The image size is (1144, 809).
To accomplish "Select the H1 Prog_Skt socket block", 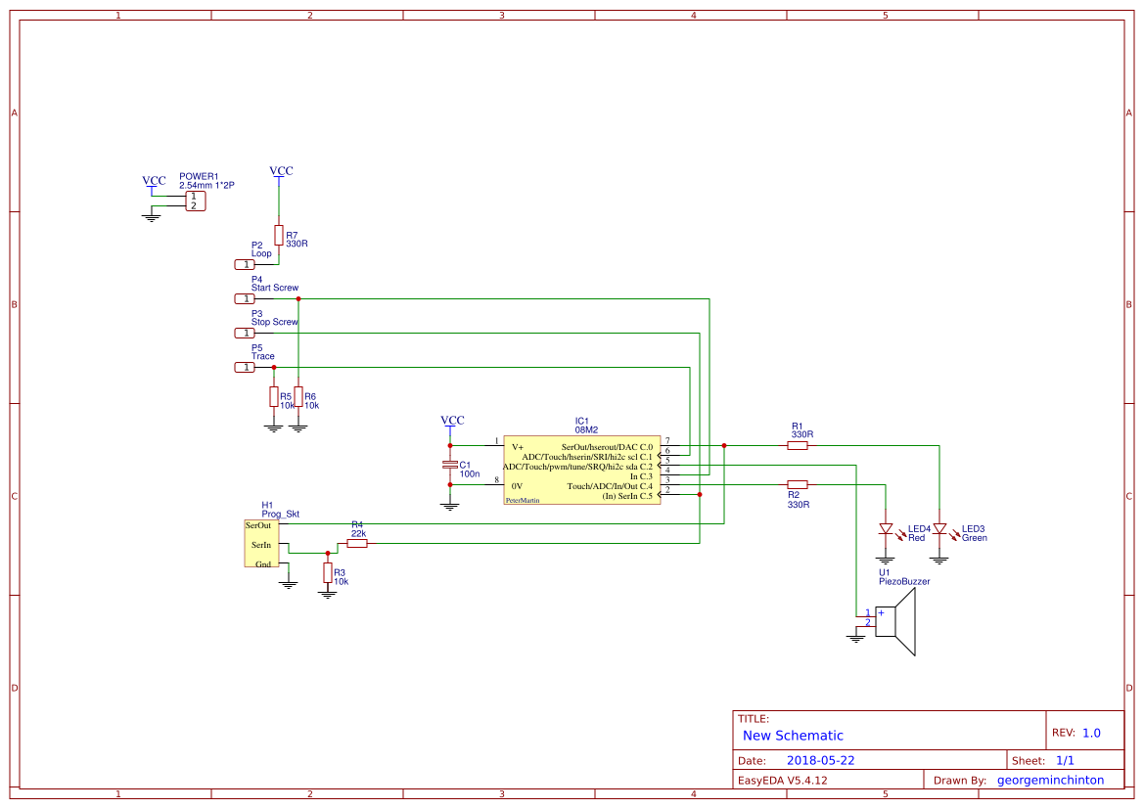I will (x=261, y=544).
